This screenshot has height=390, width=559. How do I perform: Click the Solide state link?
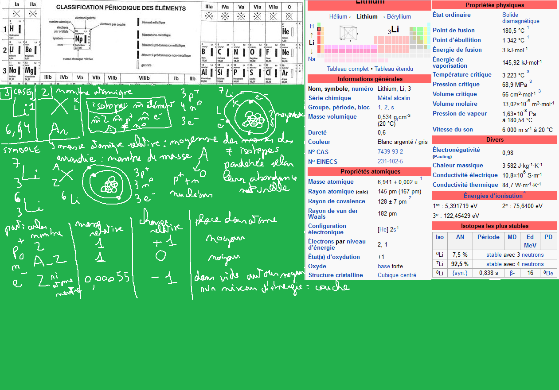point(510,15)
